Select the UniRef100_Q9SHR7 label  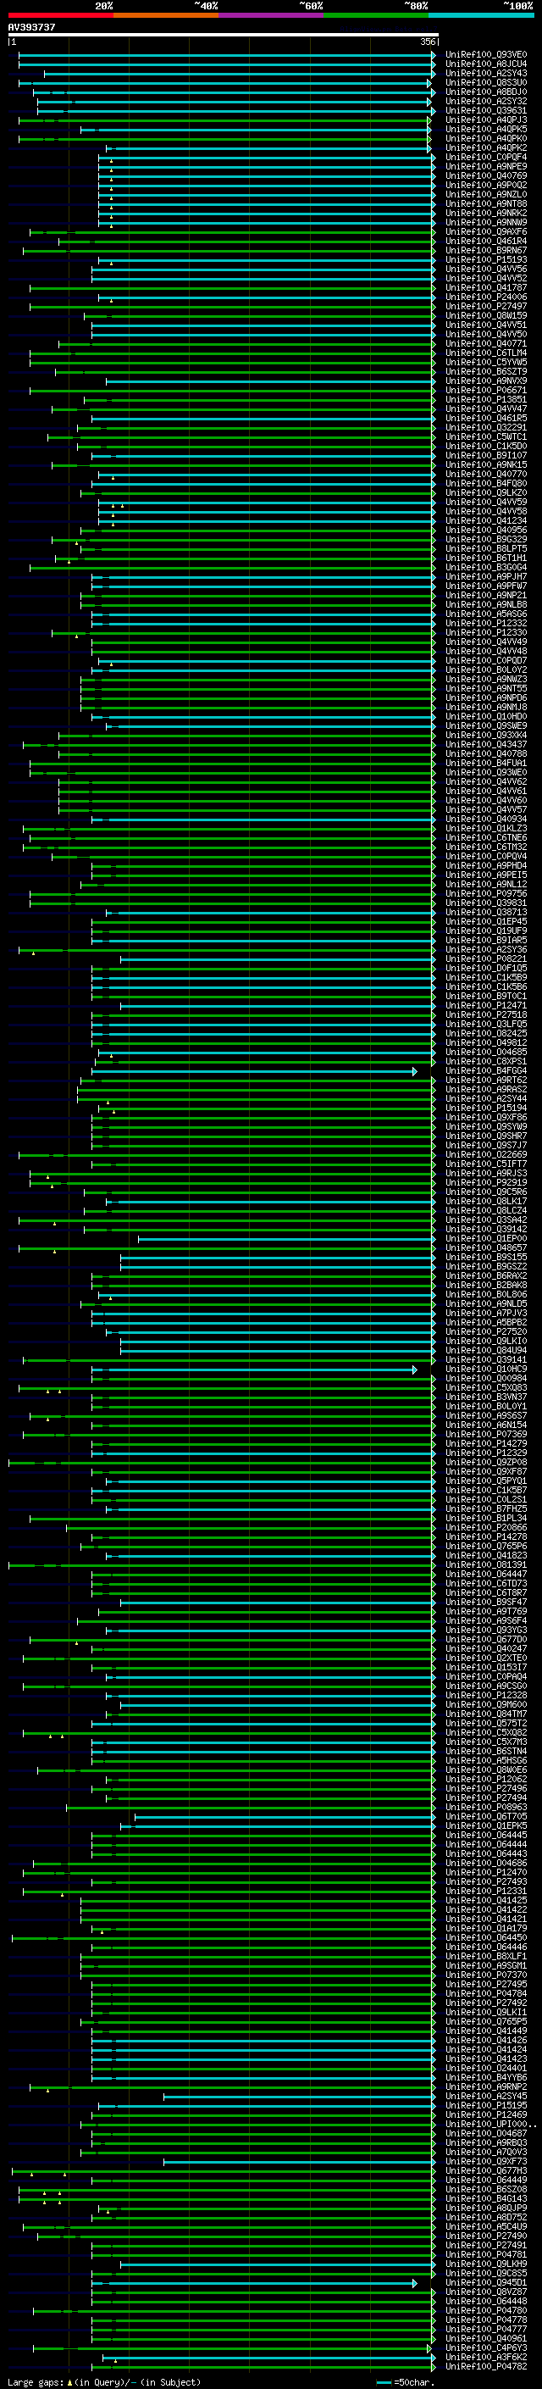[x=486, y=1136]
